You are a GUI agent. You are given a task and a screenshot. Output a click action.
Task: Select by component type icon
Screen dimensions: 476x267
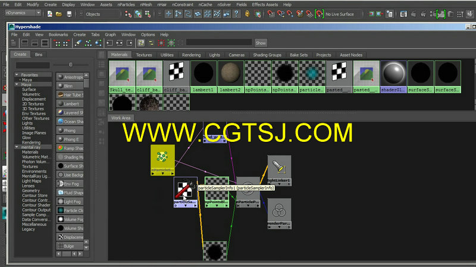[x=148, y=14]
